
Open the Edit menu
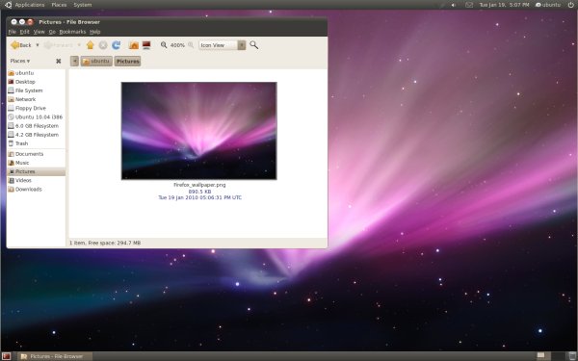24,32
